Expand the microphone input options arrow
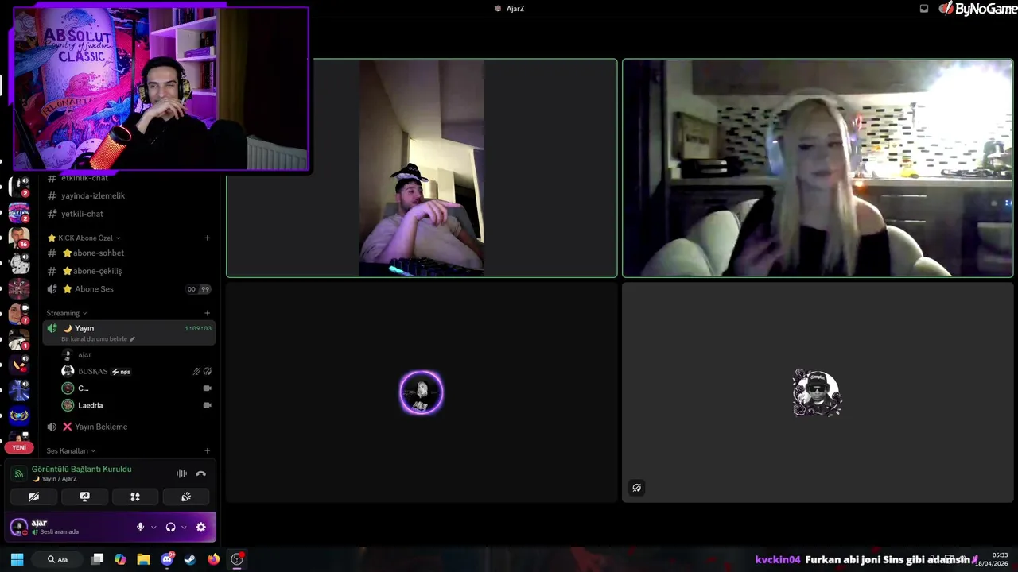Screen dimensions: 1018x572 pyautogui.click(x=153, y=527)
